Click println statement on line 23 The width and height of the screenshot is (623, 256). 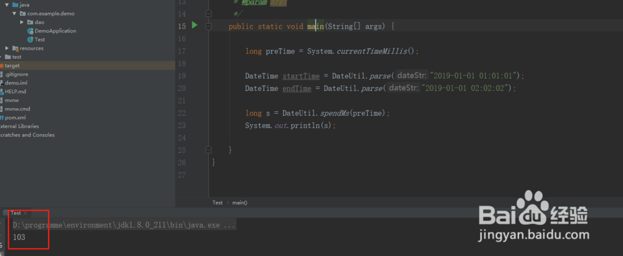point(289,126)
